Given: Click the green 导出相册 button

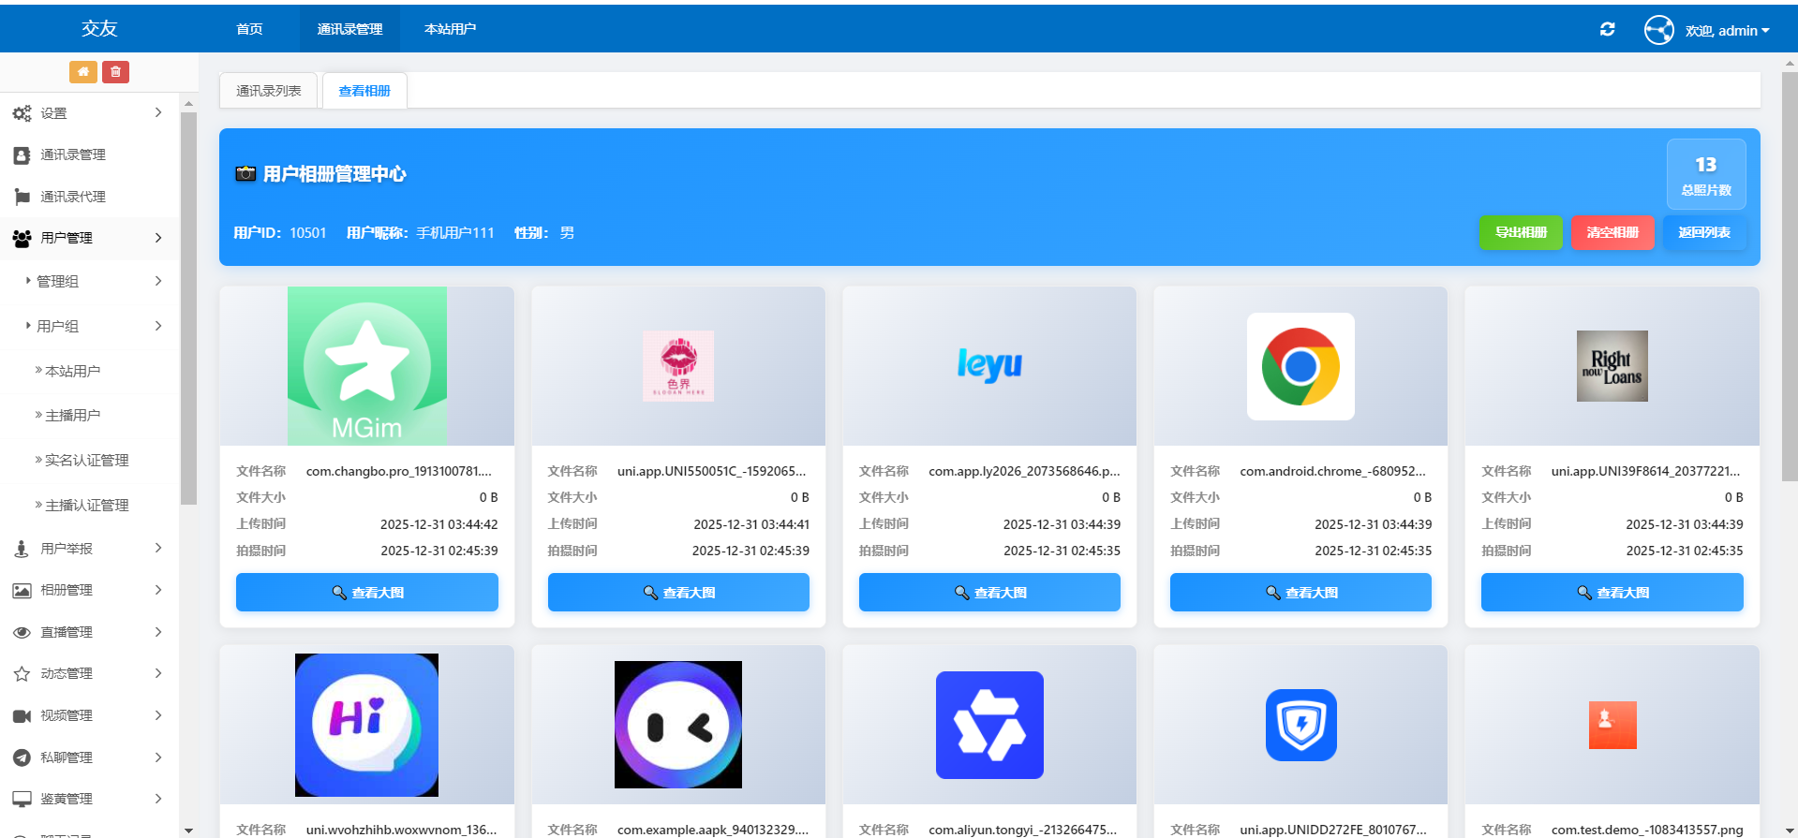Looking at the screenshot, I should (1520, 232).
